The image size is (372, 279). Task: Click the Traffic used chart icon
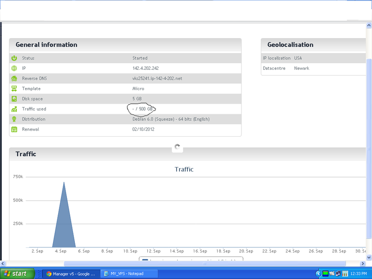(14, 109)
